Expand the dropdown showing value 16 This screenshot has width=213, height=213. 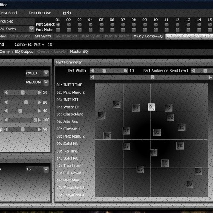pyautogui.click(x=46, y=169)
